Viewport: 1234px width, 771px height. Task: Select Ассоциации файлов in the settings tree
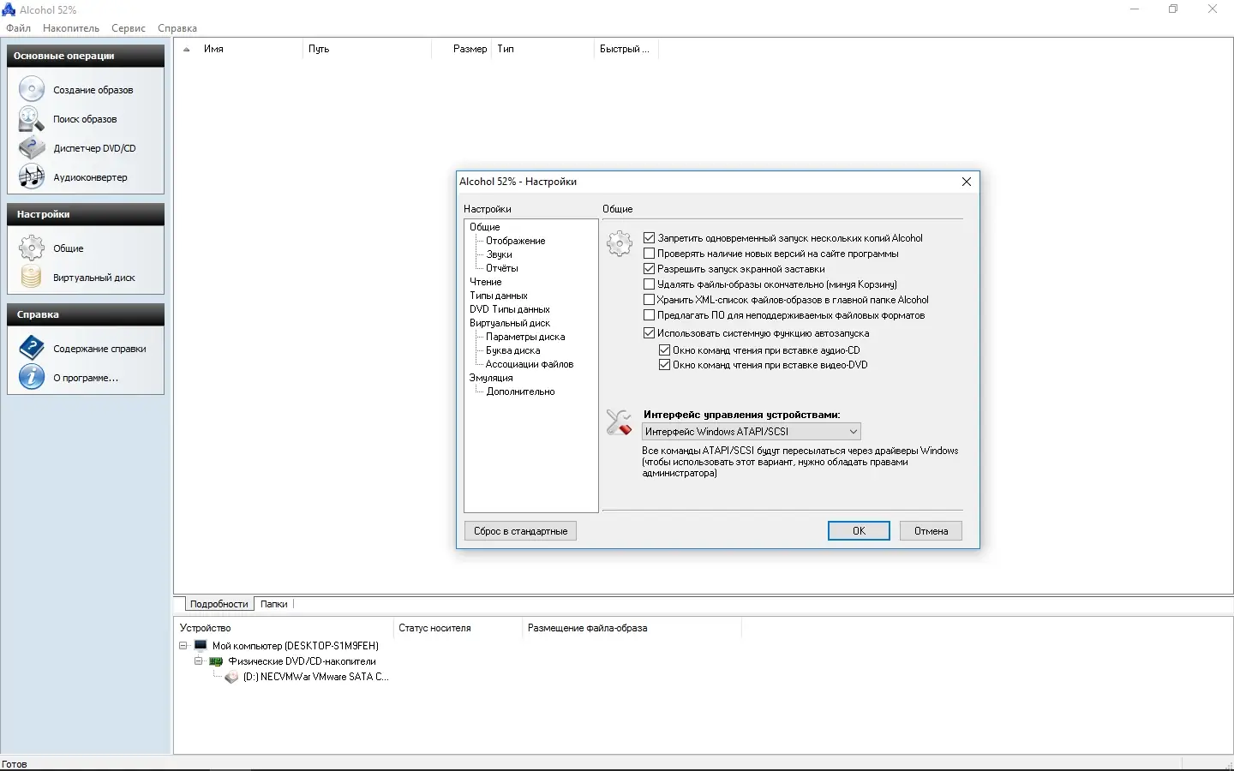point(530,364)
